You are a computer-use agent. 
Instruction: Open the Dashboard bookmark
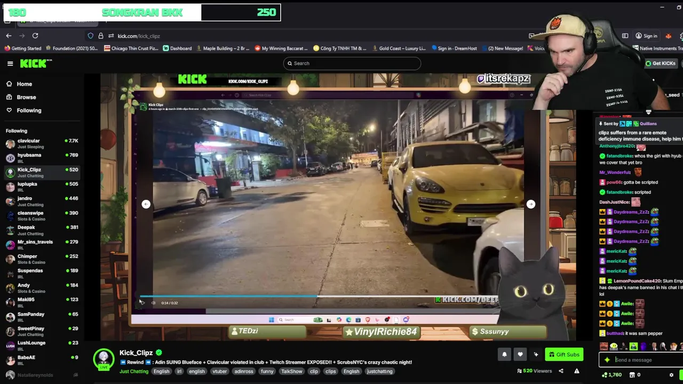click(x=177, y=48)
